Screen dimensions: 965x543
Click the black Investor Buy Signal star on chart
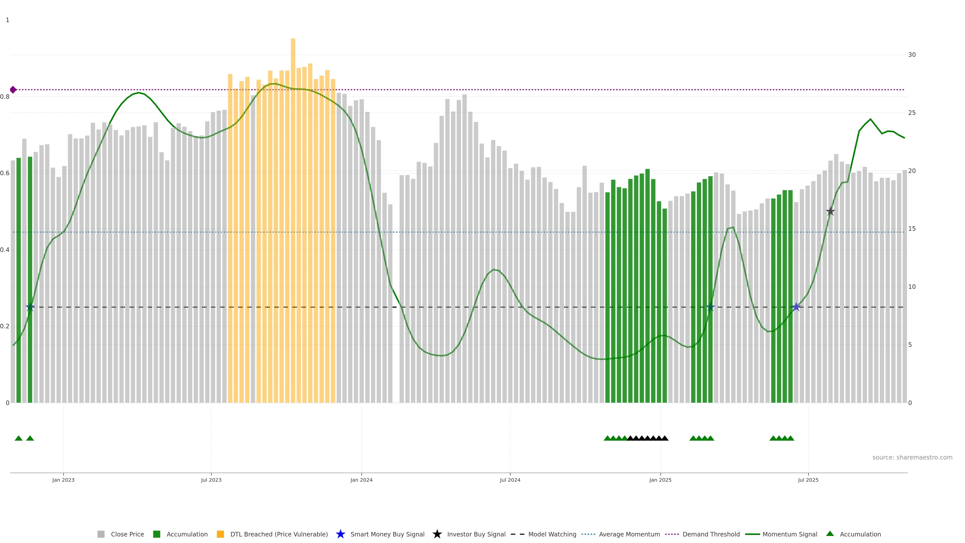(x=831, y=211)
